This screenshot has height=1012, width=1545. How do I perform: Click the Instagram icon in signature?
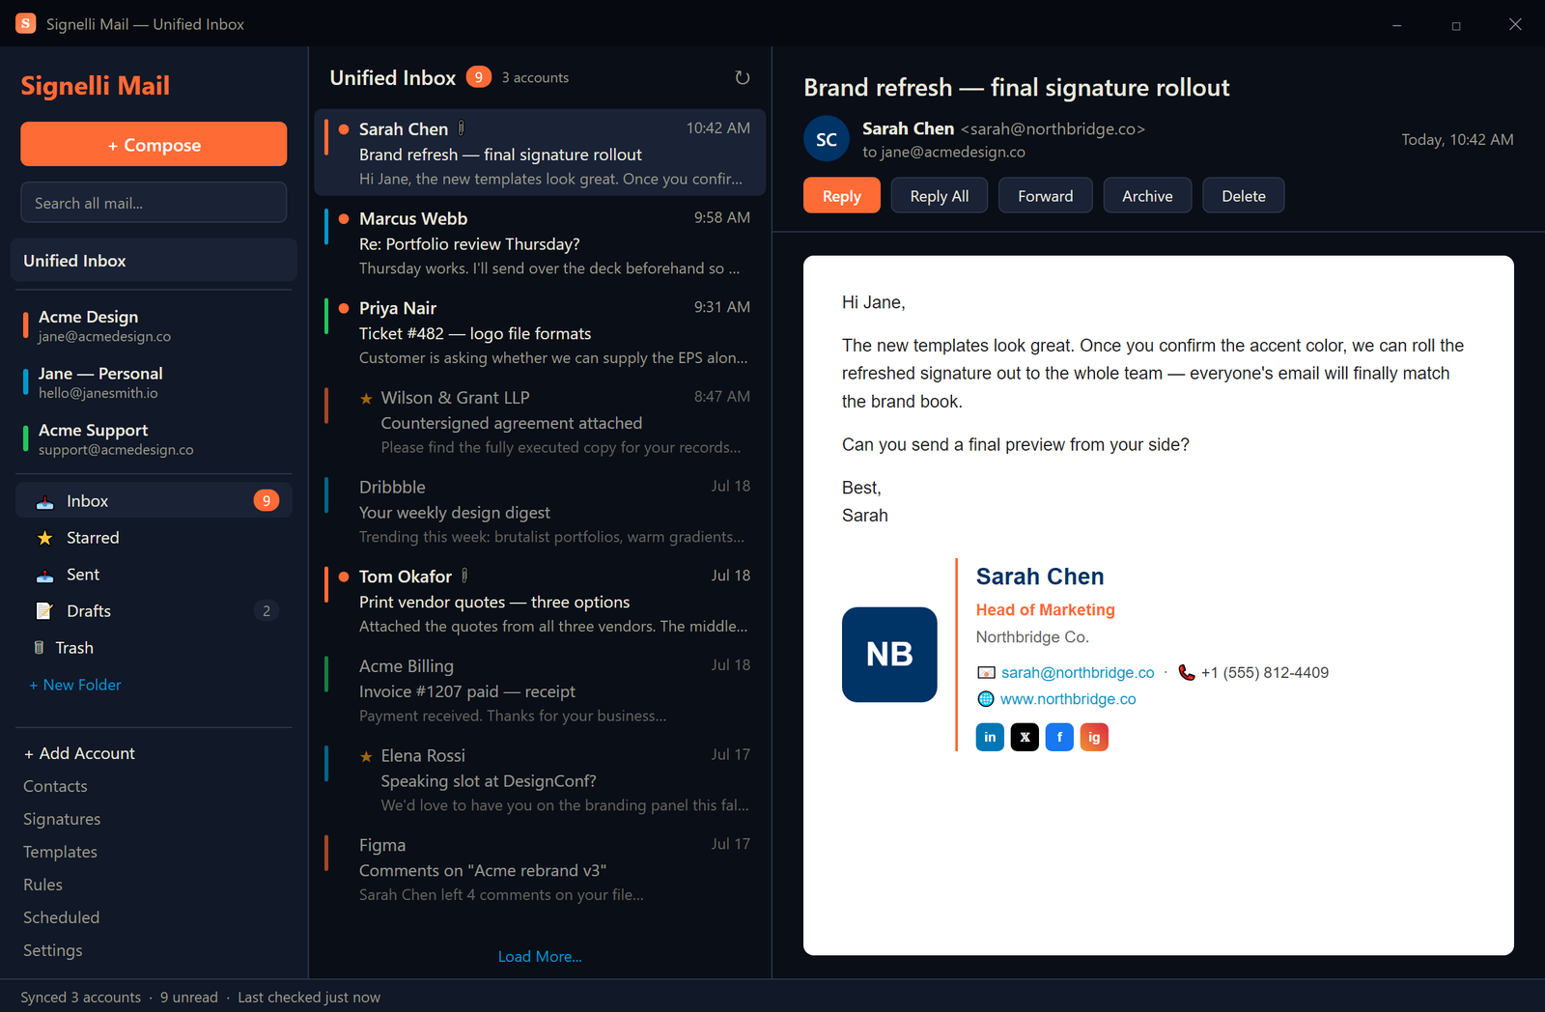(x=1094, y=737)
